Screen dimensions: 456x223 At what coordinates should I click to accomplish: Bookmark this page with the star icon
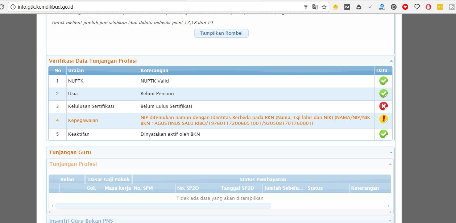[x=324, y=7]
